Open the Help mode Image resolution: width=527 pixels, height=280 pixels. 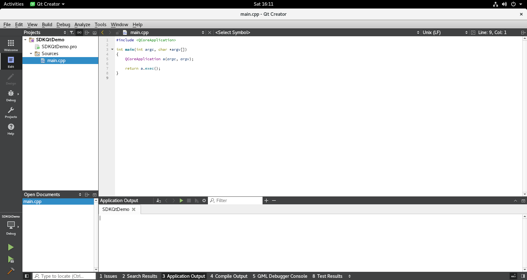coord(11,129)
